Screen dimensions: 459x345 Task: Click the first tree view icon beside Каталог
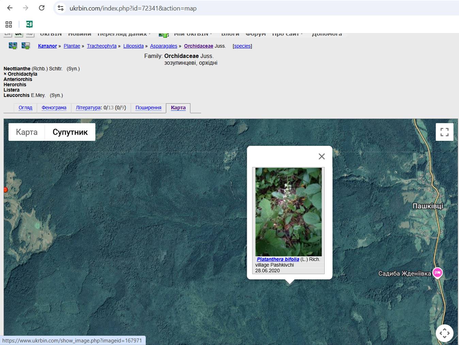coord(13,46)
